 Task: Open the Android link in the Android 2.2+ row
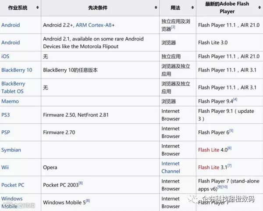[x=11, y=25]
